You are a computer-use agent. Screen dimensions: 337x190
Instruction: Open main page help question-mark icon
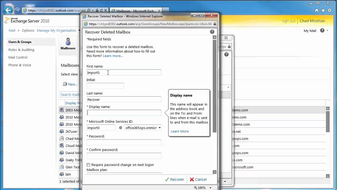pos(322,30)
